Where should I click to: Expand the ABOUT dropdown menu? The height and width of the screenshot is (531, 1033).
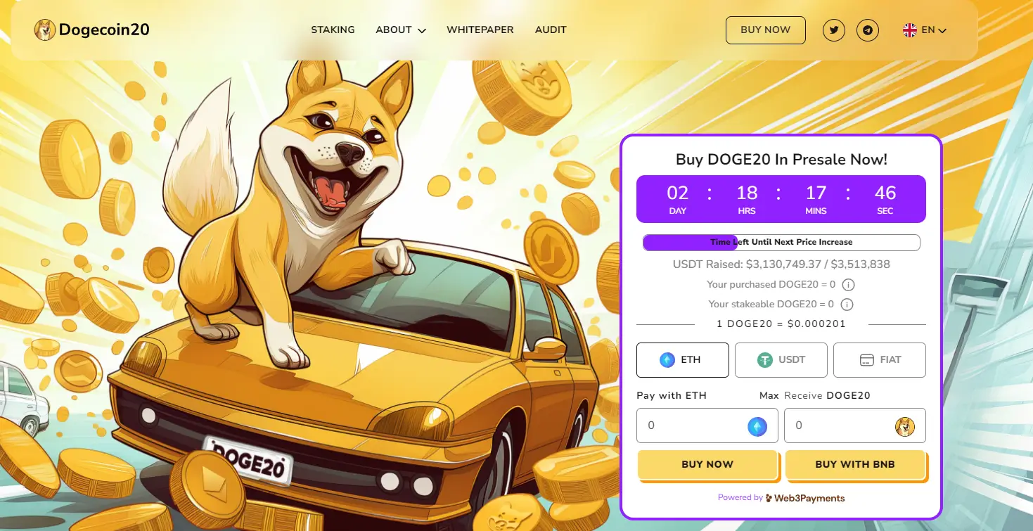point(401,30)
